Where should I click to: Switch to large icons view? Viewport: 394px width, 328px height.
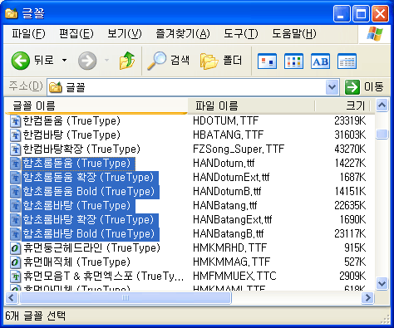(267, 61)
